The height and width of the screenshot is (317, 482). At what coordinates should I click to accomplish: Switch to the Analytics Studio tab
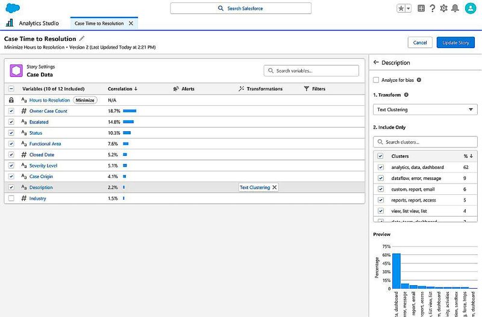click(39, 23)
